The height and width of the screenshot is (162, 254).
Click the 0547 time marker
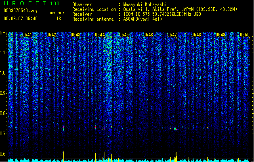point(172,35)
